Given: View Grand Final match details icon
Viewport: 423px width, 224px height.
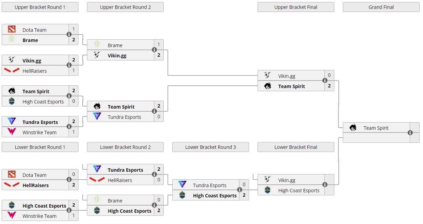Looking at the screenshot, I should 410,132.
